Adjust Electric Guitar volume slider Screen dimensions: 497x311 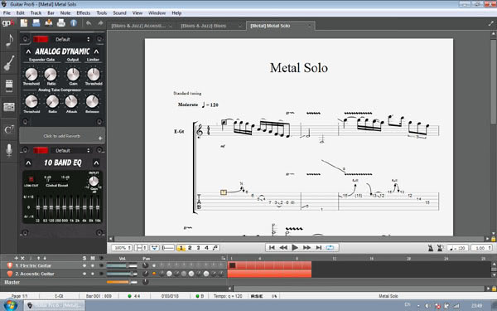(122, 265)
